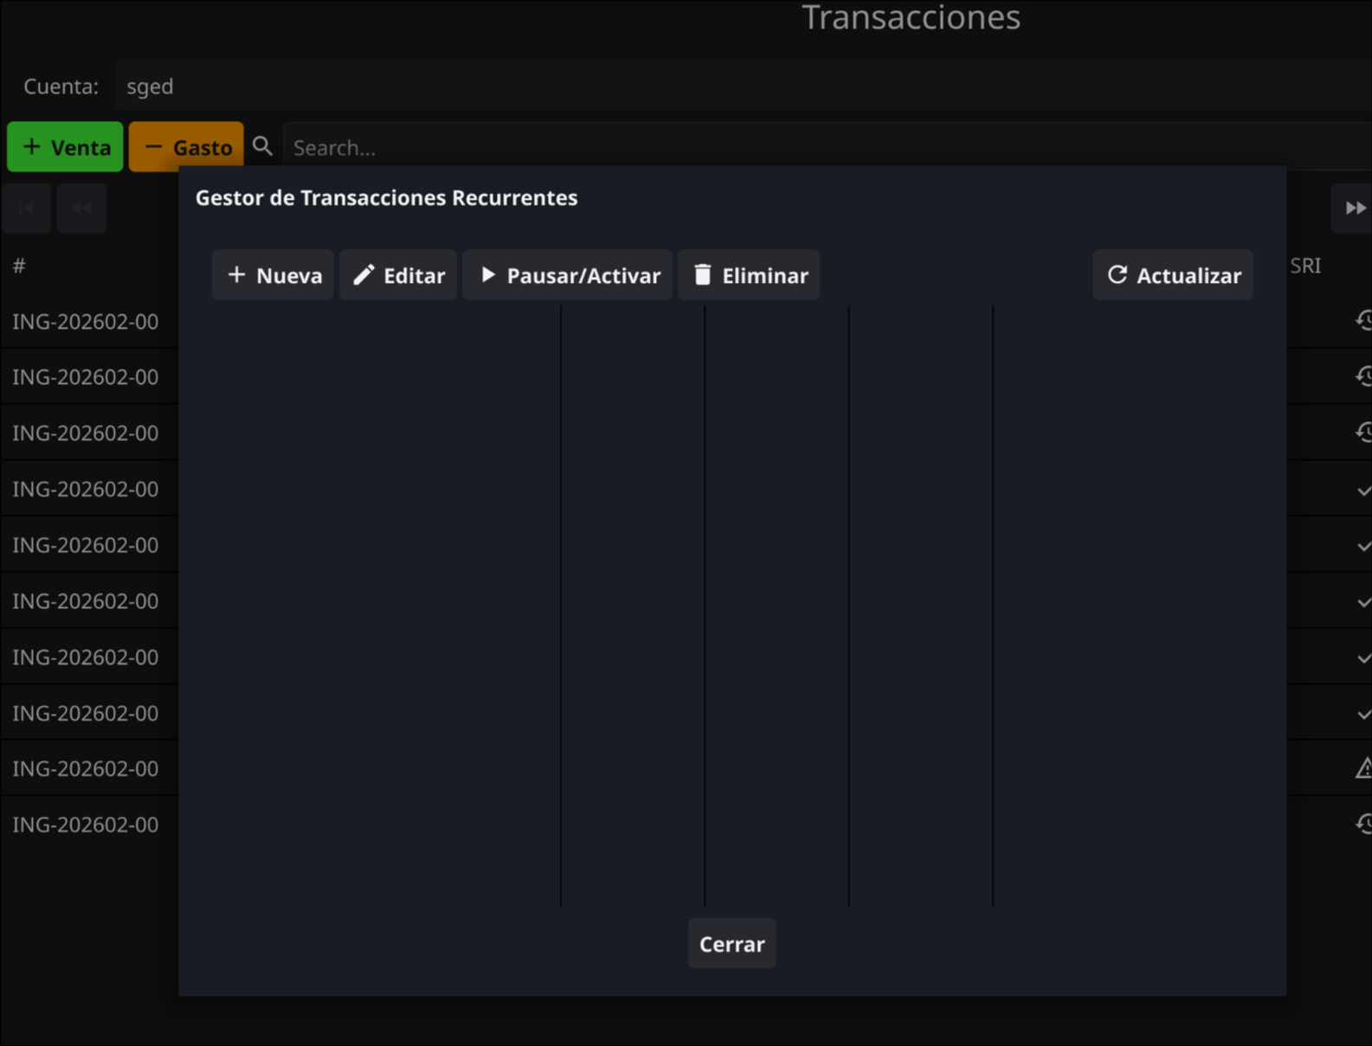Add a new sale with Venta

(65, 147)
